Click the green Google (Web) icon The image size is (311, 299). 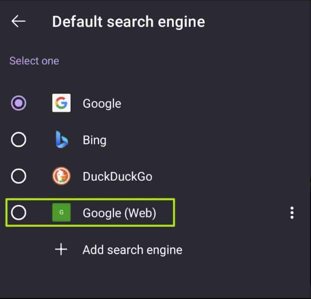pos(61,213)
